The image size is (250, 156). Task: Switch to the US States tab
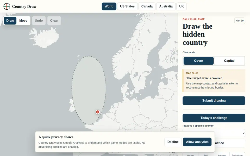[x=127, y=6]
